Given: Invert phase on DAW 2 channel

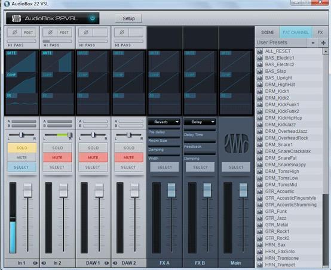Looking at the screenshot, I should point(122,32).
